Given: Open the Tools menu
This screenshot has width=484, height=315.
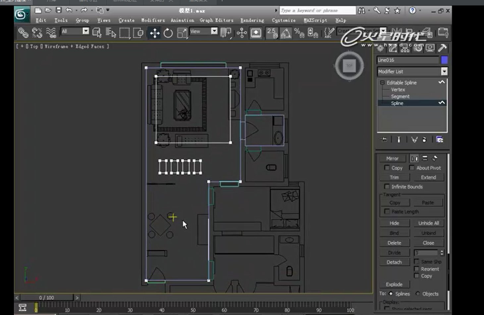Looking at the screenshot, I should click(61, 20).
